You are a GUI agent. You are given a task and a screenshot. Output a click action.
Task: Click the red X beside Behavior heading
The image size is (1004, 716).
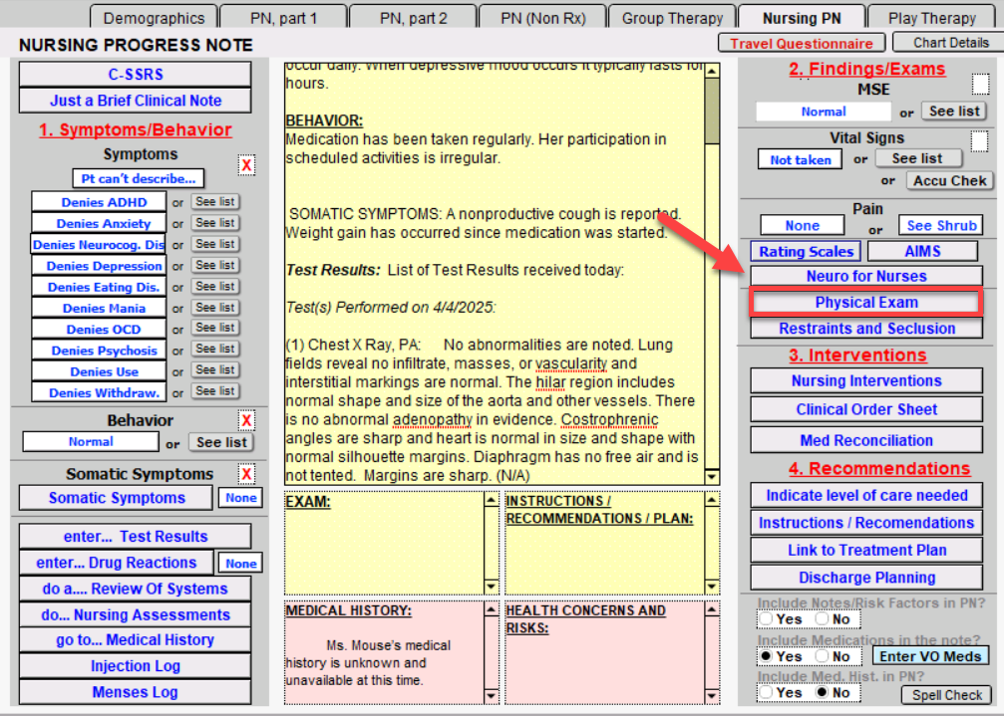click(x=246, y=420)
